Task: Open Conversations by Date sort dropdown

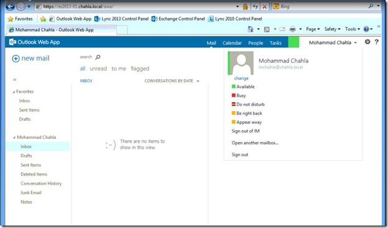Action: pyautogui.click(x=172, y=81)
